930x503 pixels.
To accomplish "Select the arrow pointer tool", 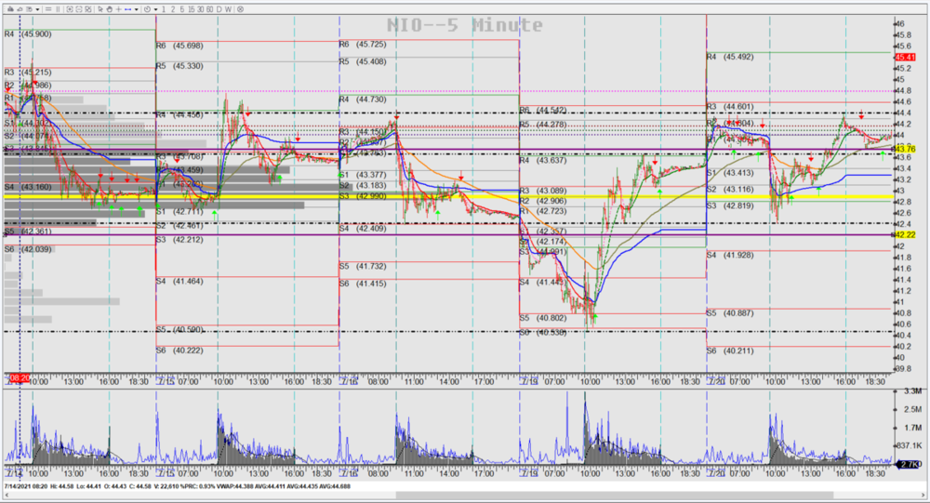I will click(100, 9).
